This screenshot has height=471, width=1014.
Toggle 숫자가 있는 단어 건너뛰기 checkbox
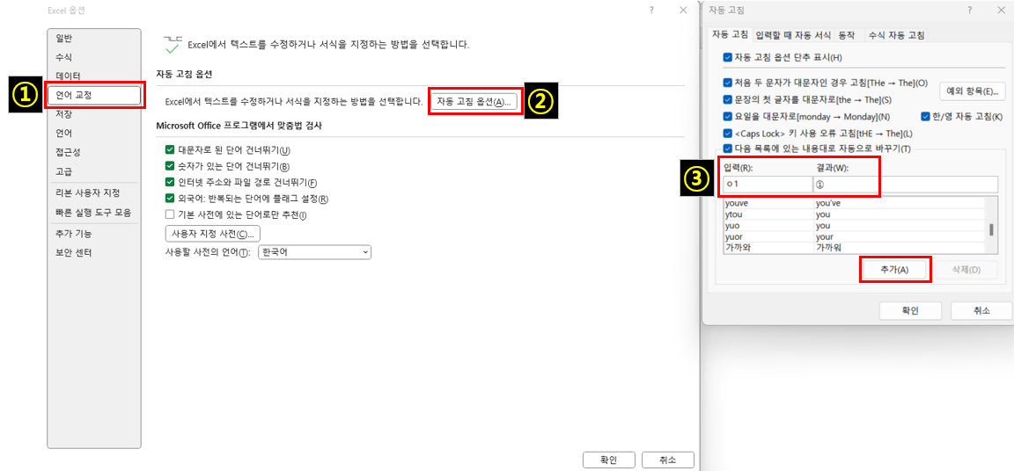pos(170,166)
